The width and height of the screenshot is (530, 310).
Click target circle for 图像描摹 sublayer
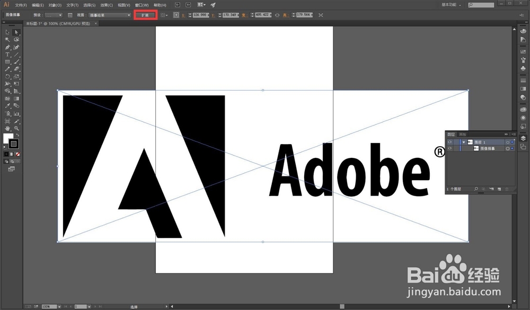[x=507, y=148]
